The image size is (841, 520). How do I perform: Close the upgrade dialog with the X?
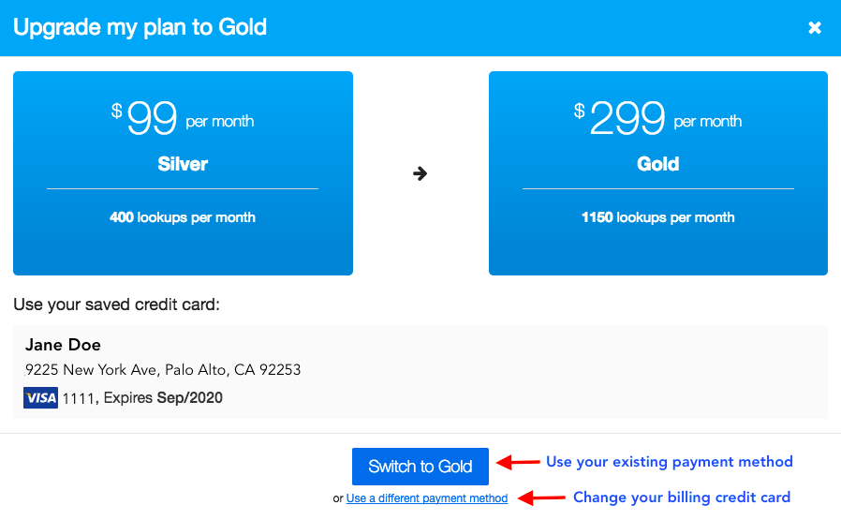pos(815,27)
